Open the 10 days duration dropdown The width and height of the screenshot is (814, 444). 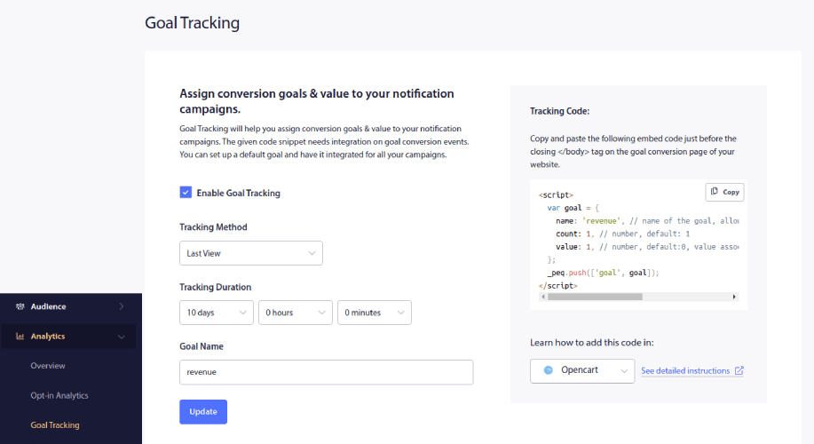coord(217,313)
